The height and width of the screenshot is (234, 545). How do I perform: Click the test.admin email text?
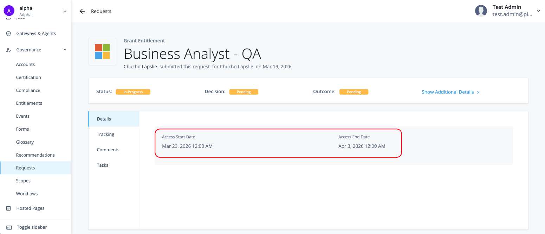tap(512, 14)
